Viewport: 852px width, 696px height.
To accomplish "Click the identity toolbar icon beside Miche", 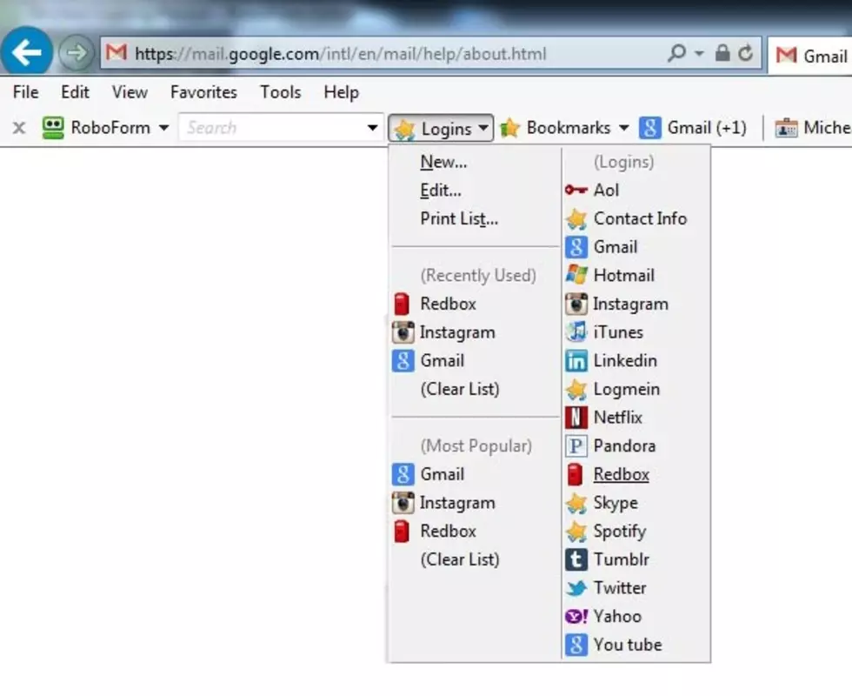I will [x=786, y=128].
